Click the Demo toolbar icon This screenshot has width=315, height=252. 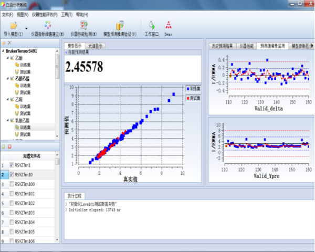click(x=169, y=25)
